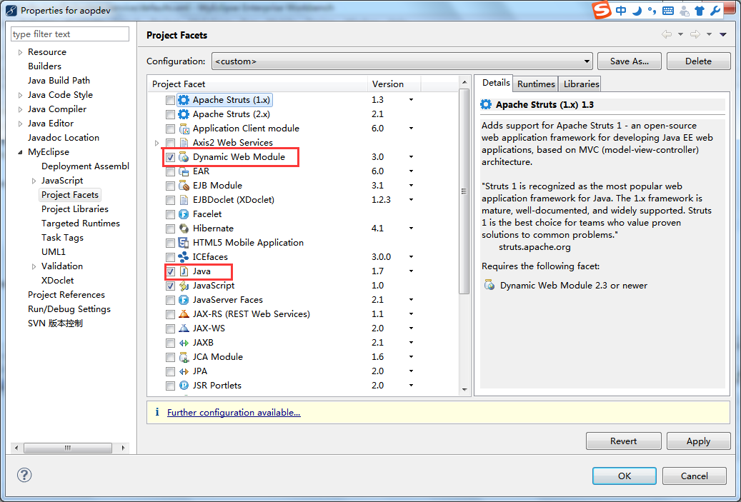
Task: Open the Configuration <custom> dropdown
Action: point(402,61)
